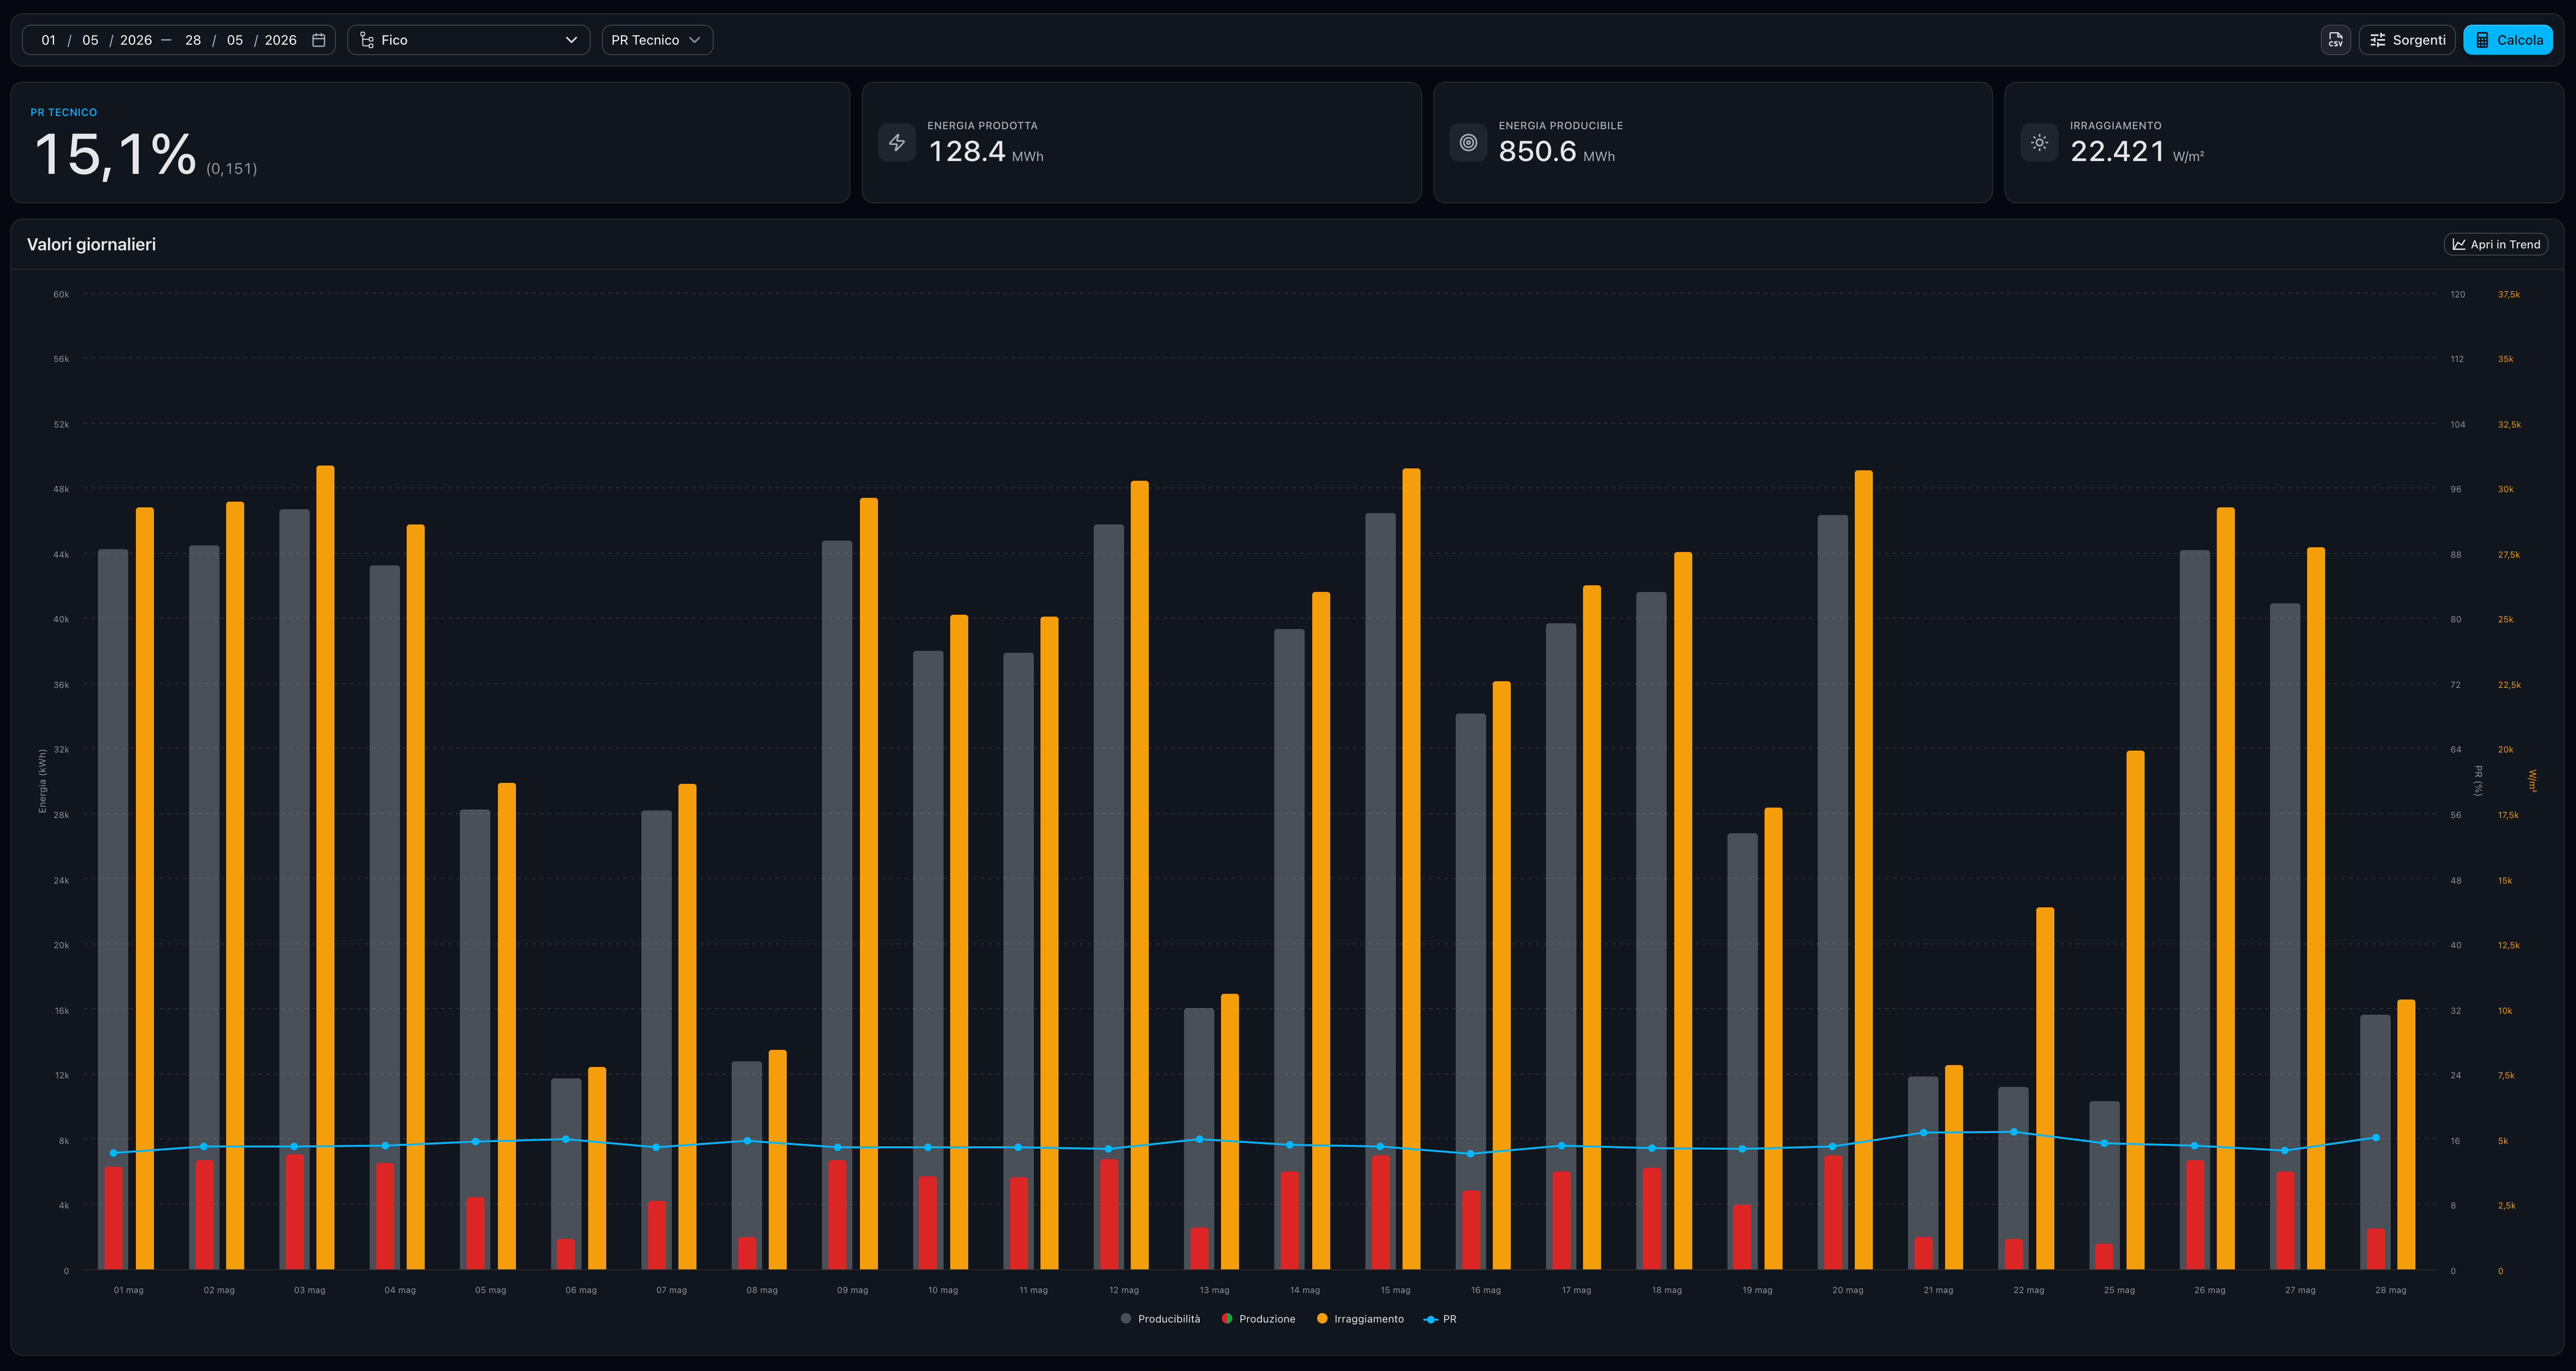Viewport: 2576px width, 1371px height.
Task: Toggle the Irraggiamento legend series
Action: click(x=1360, y=1319)
